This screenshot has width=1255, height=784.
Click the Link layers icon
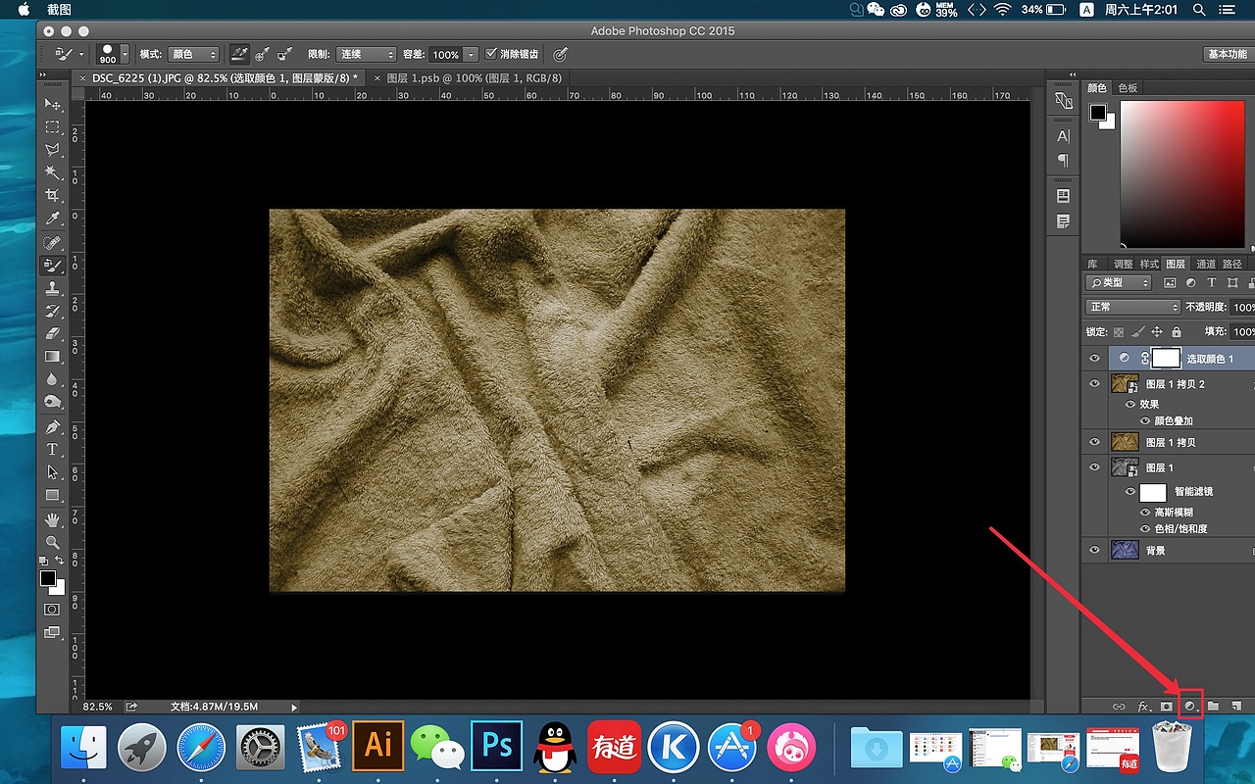coord(1119,706)
